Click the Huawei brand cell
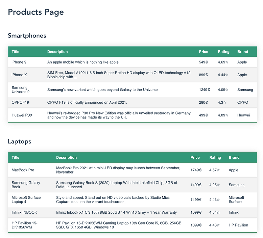Image resolution: width=263 pixels, height=238 pixels. pyautogui.click(x=243, y=115)
